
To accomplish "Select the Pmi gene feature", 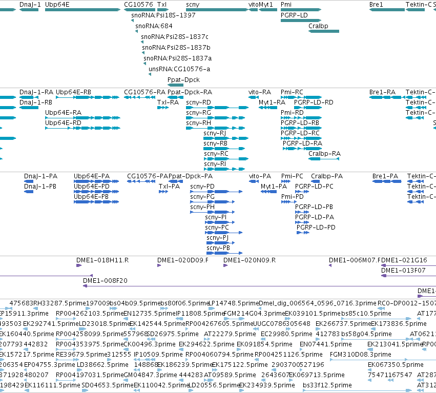I will pos(301,10).
